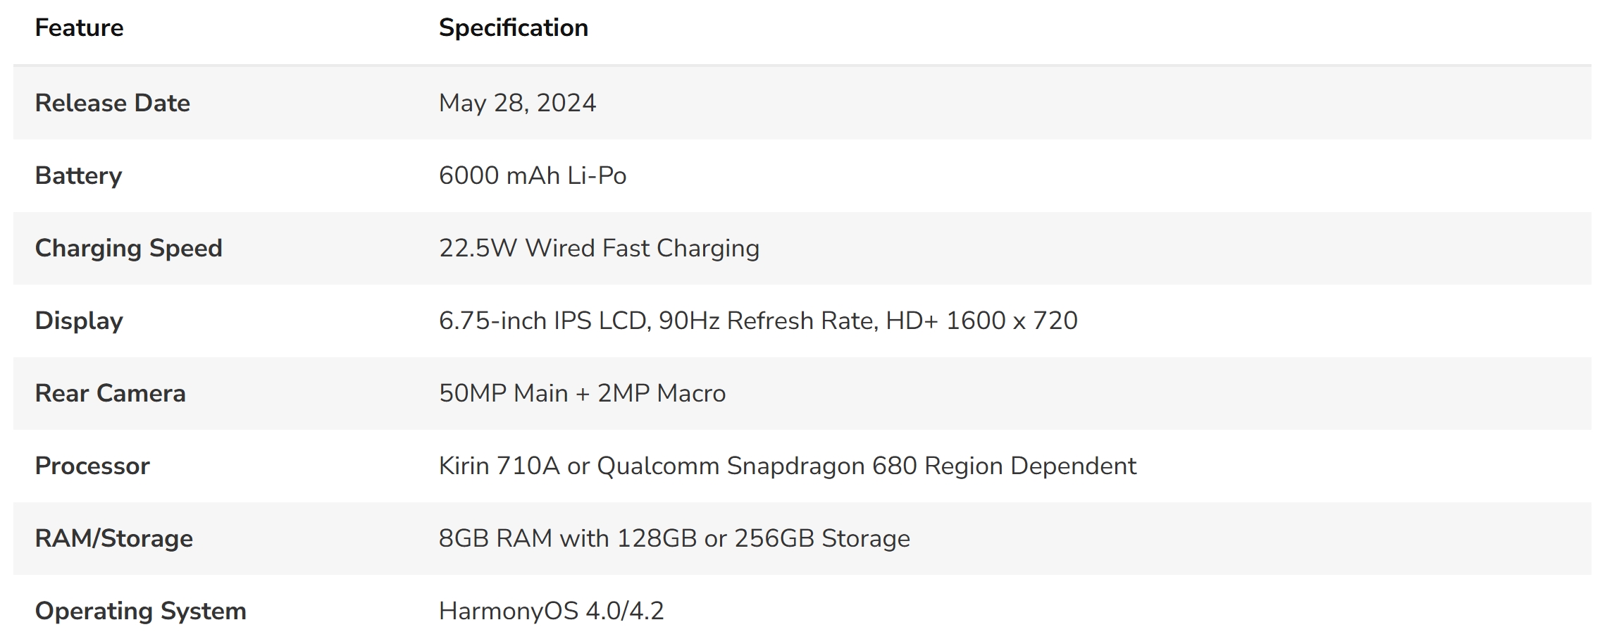Select the RAM/Storage row label
The width and height of the screenshot is (1607, 639).
pyautogui.click(x=113, y=538)
